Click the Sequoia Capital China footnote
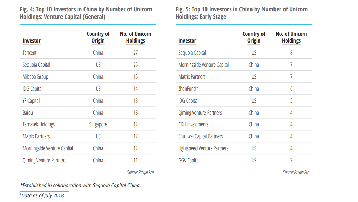358x202 pixels. point(80,185)
